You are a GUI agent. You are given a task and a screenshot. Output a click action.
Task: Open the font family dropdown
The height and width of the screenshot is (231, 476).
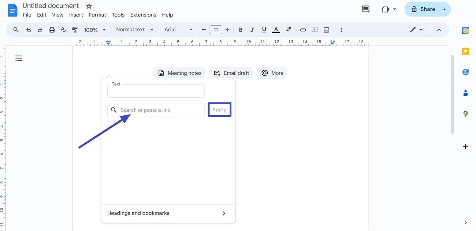[x=178, y=30]
